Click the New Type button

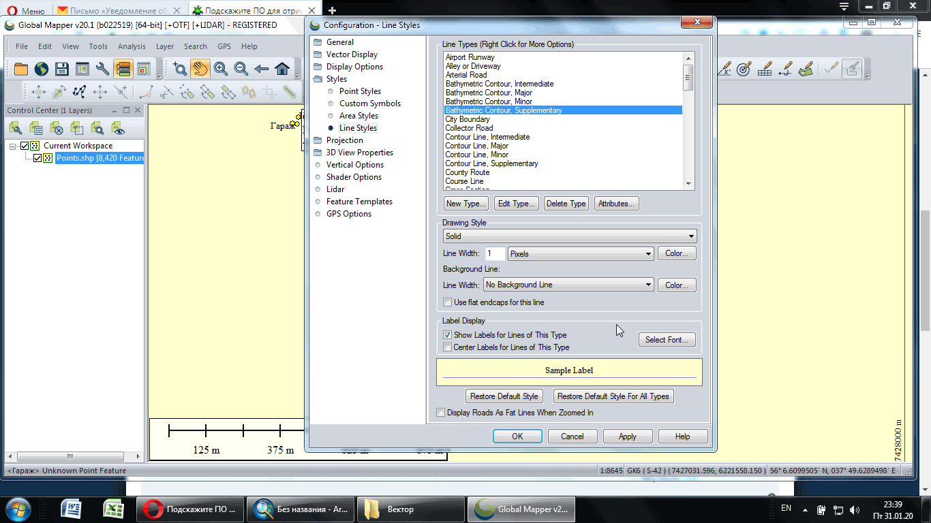(465, 203)
